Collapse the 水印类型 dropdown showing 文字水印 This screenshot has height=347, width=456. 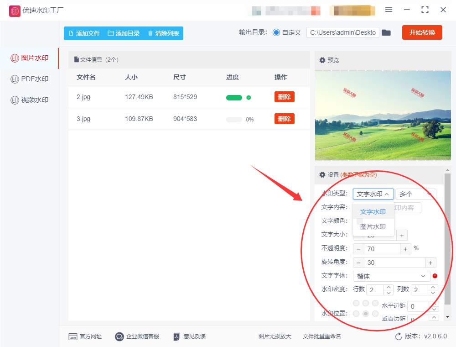click(x=373, y=194)
